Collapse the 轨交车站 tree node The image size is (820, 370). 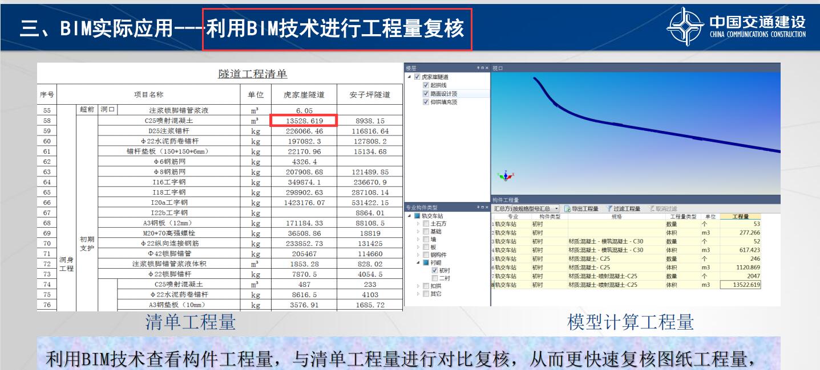[409, 216]
